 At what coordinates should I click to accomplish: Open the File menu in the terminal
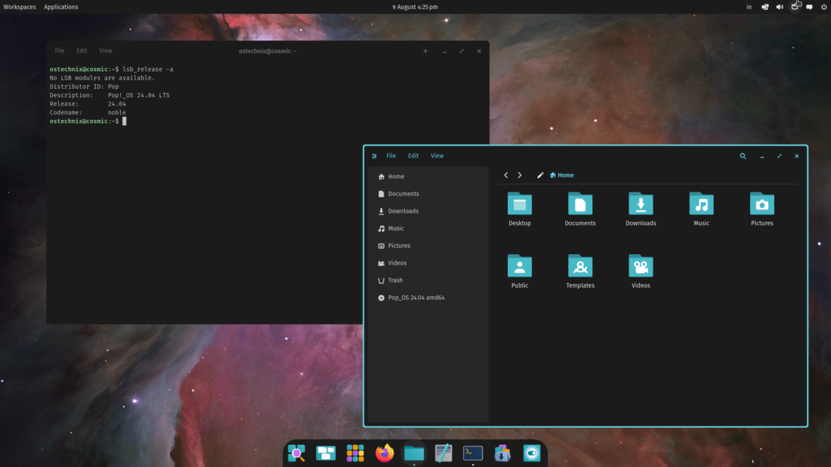click(59, 50)
